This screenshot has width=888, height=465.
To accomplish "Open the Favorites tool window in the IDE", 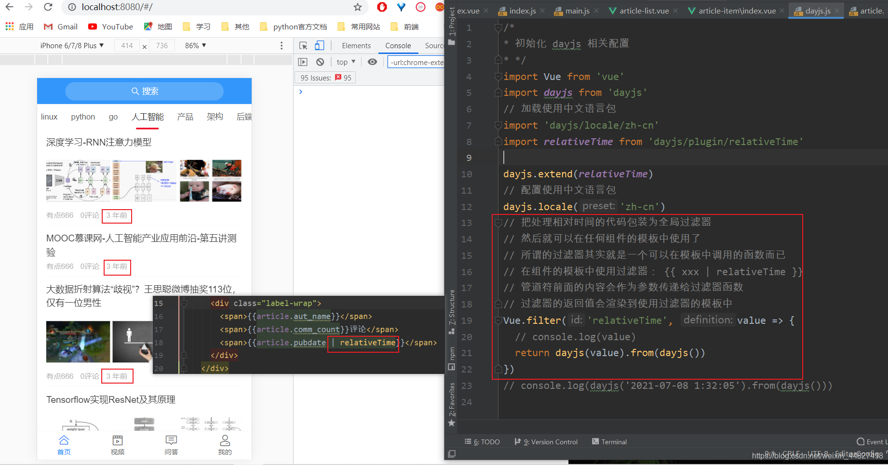I will click(x=452, y=404).
